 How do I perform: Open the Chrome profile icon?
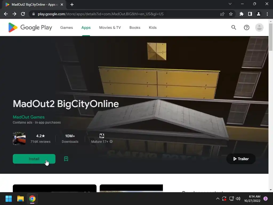pyautogui.click(x=259, y=14)
